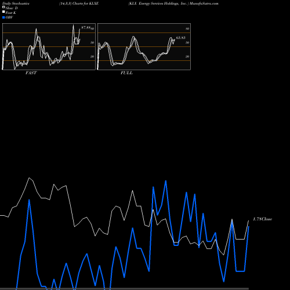Click the '1.78 Close' price label
The width and height of the screenshot is (290, 290).
tap(263, 219)
